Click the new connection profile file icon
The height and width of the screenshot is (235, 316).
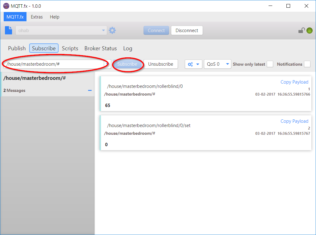(x=8, y=31)
